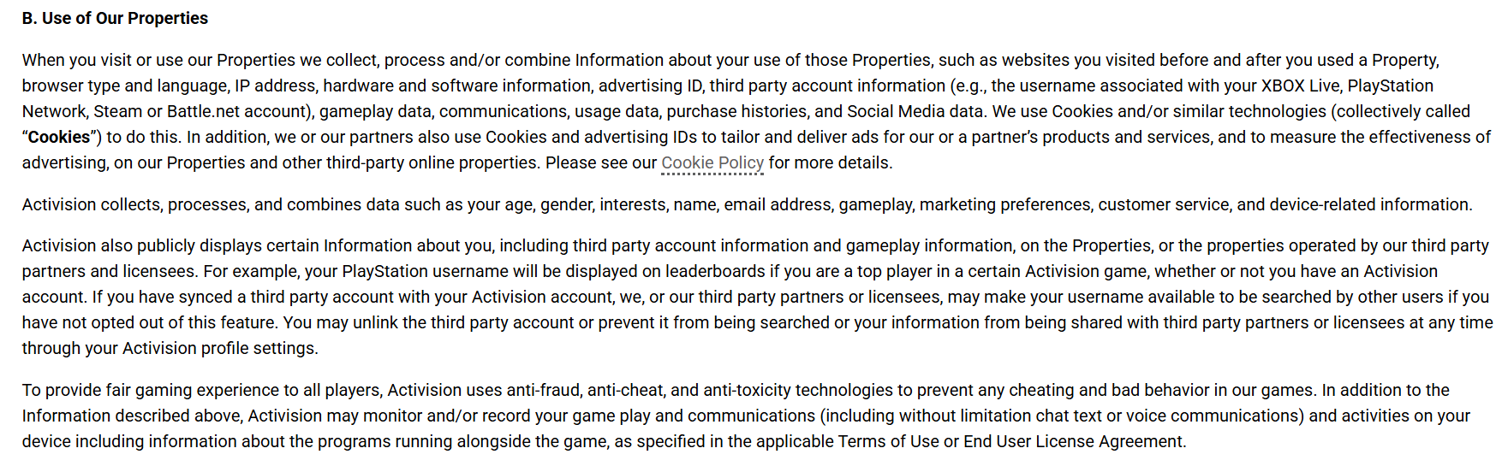1508x466 pixels.
Task: Click the phrase "Activision profile settings"
Action: coord(218,348)
